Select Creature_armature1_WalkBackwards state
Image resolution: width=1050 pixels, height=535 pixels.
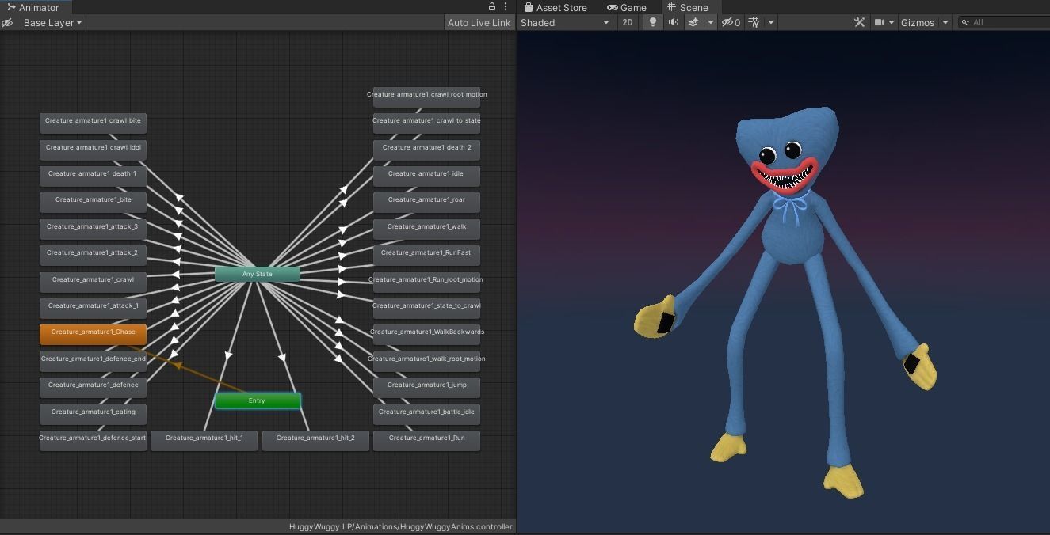tap(426, 333)
